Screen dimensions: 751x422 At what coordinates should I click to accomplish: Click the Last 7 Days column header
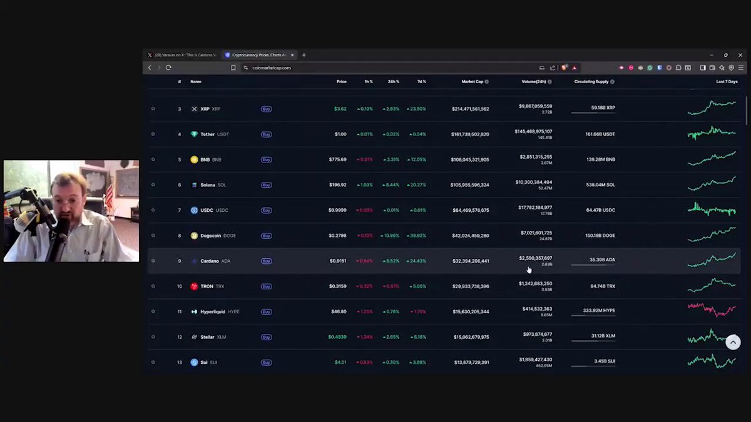click(727, 81)
